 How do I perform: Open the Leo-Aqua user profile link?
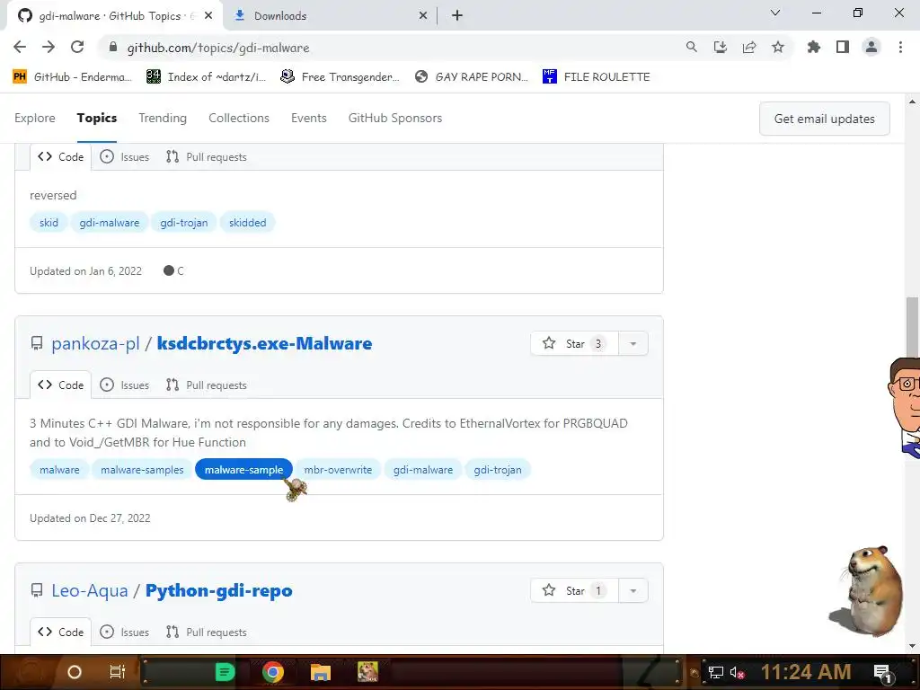[90, 590]
